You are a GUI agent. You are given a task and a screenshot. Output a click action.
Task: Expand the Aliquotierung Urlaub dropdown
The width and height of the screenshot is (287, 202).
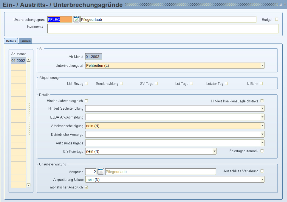point(262,180)
